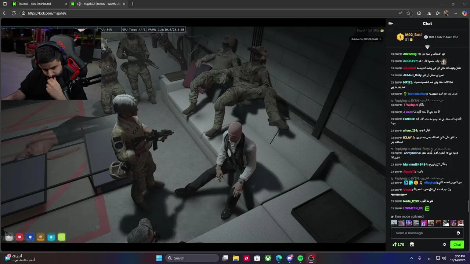The height and width of the screenshot is (264, 470).
Task: Go back with browser back arrow
Action: click(5, 13)
